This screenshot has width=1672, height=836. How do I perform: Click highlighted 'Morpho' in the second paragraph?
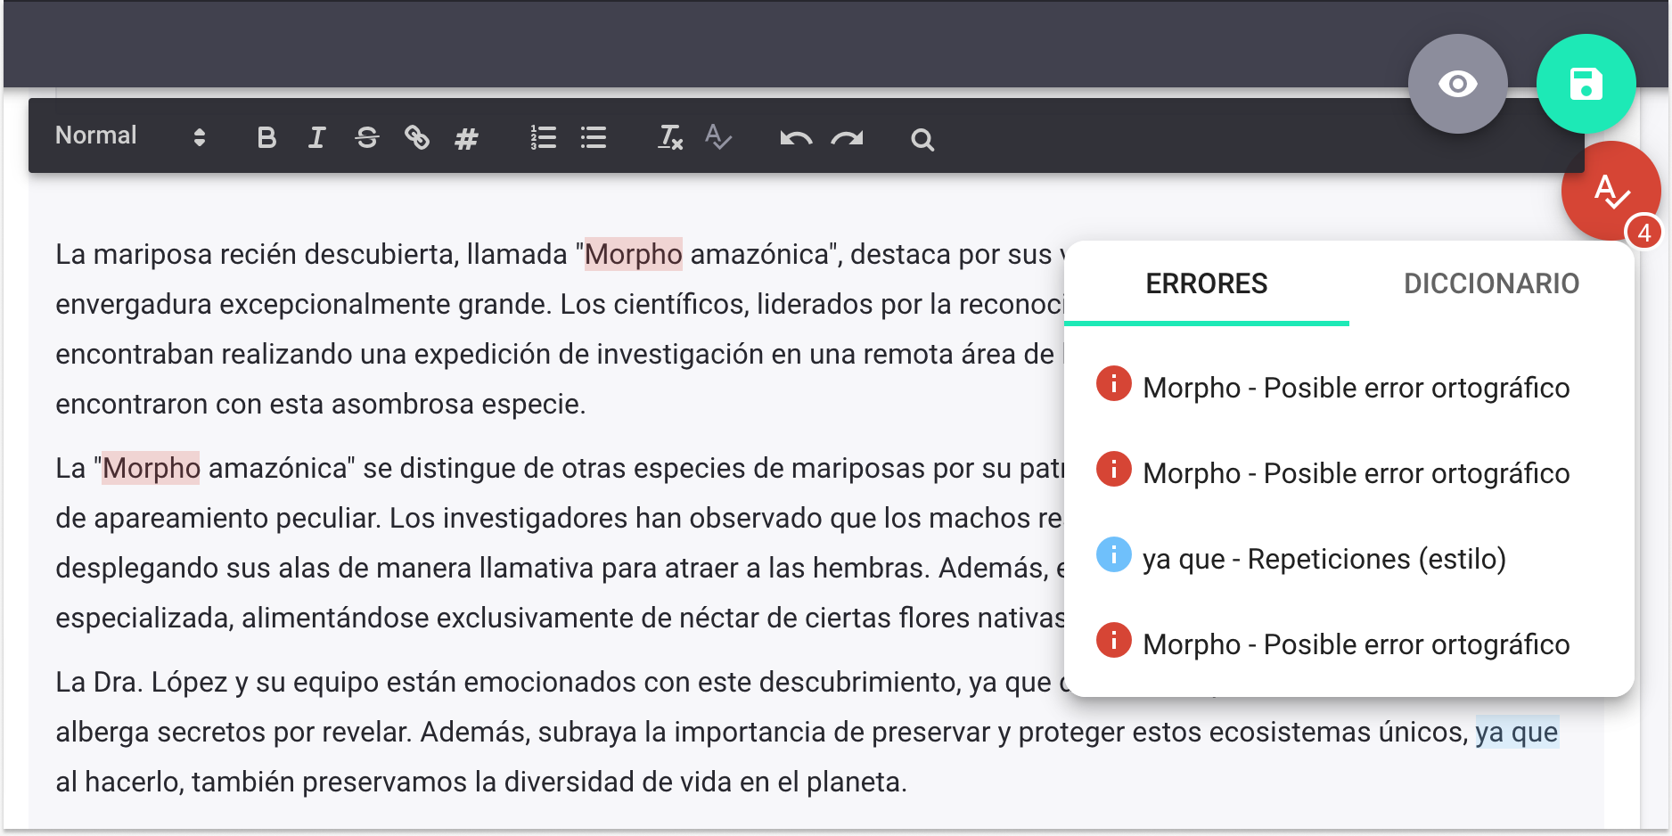152,468
